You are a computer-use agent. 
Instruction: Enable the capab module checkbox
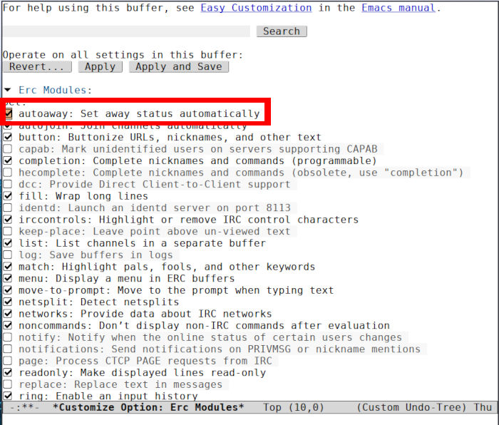(8, 149)
